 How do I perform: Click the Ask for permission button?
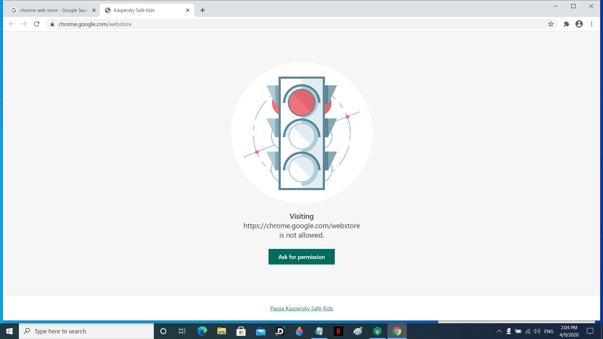[301, 257]
